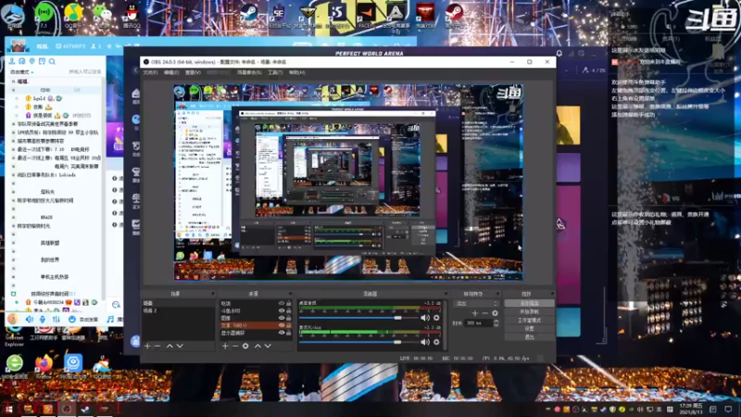Open 腾讯QQ desktop shortcut
The image size is (741, 417).
pyautogui.click(x=132, y=14)
